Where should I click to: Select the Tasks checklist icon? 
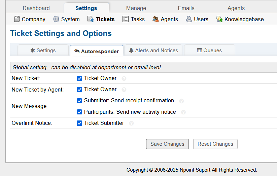coord(125,19)
